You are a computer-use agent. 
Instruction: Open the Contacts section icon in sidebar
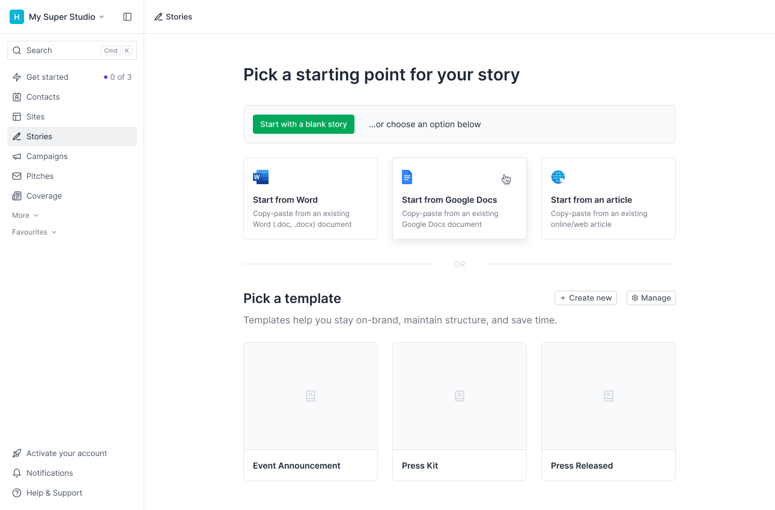click(x=17, y=97)
